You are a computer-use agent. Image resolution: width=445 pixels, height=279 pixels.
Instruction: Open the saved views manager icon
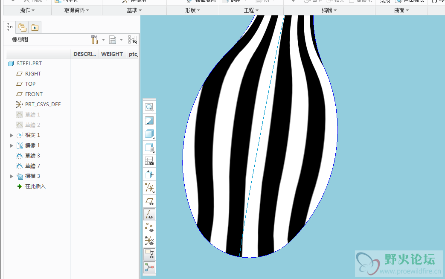click(149, 148)
